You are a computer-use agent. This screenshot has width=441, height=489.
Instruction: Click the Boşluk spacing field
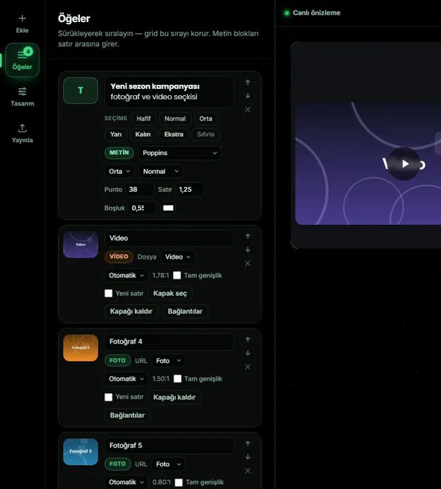click(142, 208)
